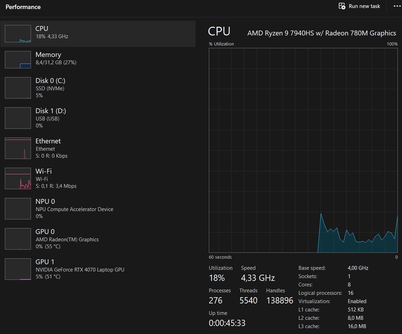Click the 8,4/31,2 GB (27%) memory usage text

tap(56, 62)
